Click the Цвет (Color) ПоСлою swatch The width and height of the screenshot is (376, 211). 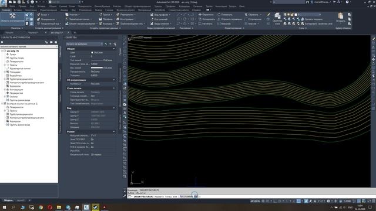(x=92, y=53)
